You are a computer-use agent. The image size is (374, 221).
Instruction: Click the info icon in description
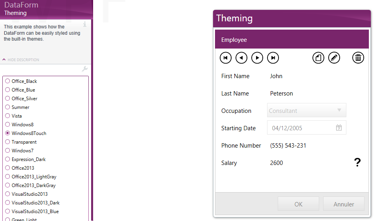85,24
